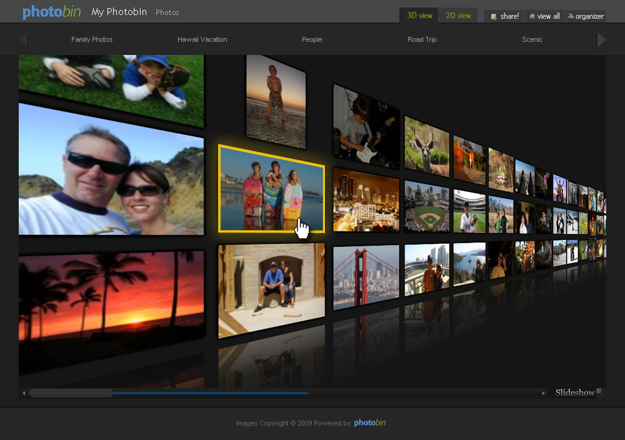Click the photobin logo in footer
625x440 pixels.
click(x=369, y=422)
